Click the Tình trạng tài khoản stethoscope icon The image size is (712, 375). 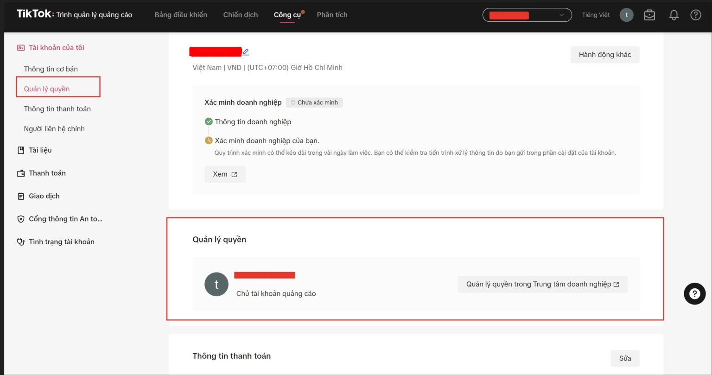[x=20, y=242]
